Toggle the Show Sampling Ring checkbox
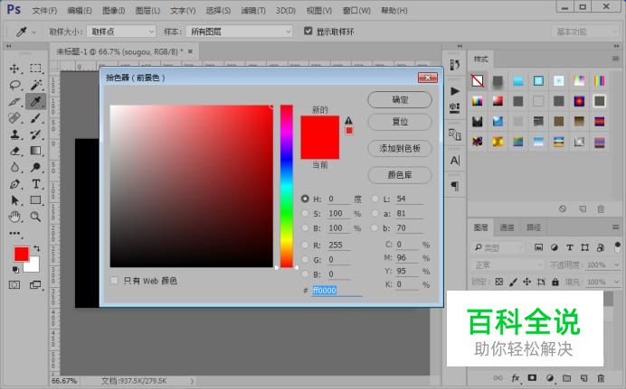This screenshot has height=389, width=626. 308,31
